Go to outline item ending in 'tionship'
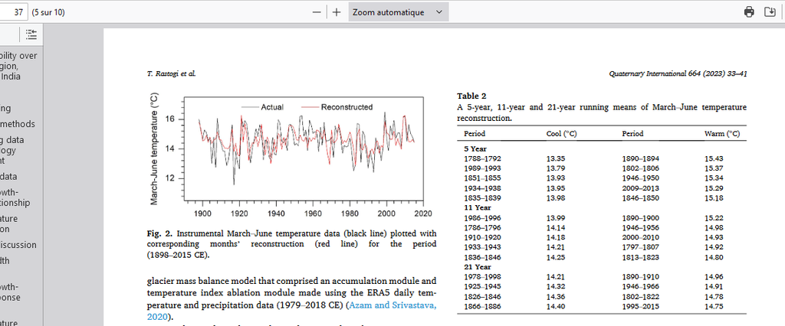785x326 pixels. [15, 203]
